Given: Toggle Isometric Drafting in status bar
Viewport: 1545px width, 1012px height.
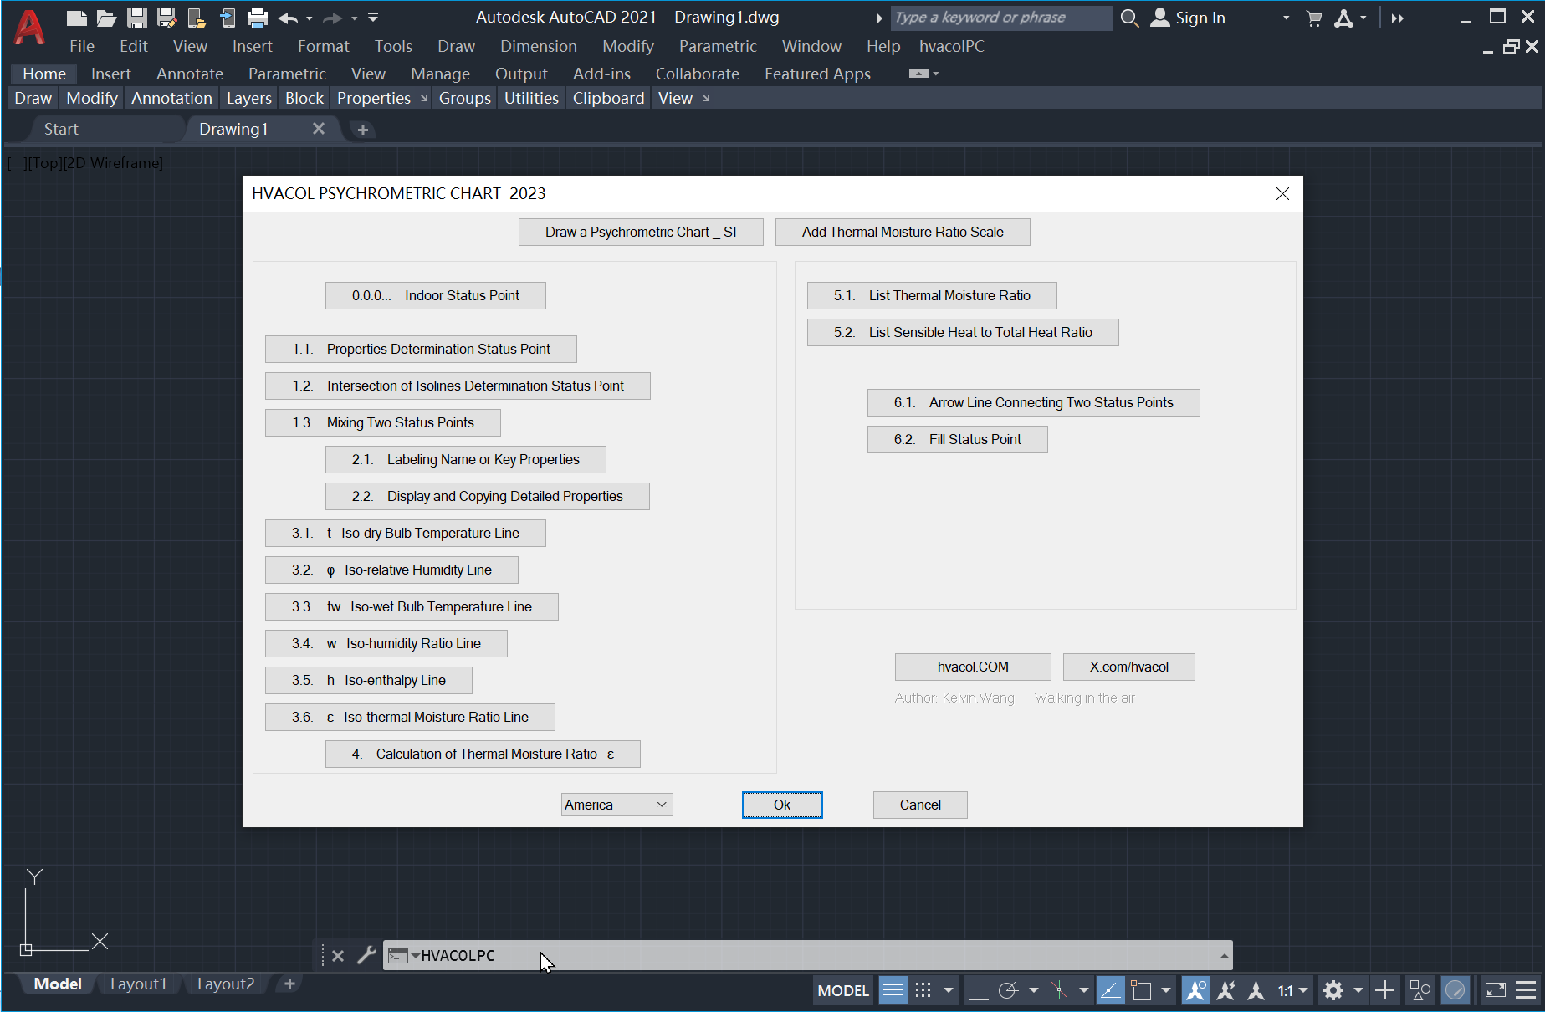Looking at the screenshot, I should [x=1059, y=991].
